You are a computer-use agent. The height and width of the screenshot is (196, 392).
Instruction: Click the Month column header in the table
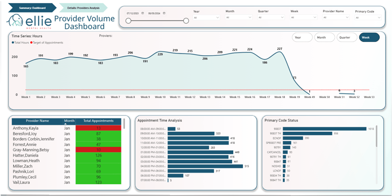click(69, 121)
